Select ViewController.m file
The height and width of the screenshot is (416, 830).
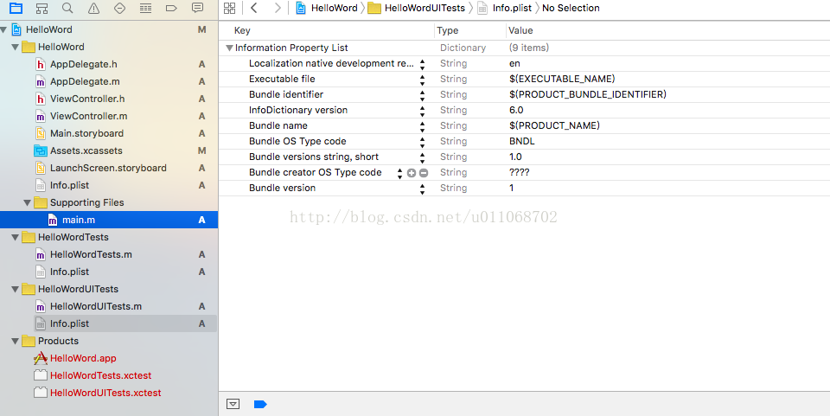tap(88, 116)
